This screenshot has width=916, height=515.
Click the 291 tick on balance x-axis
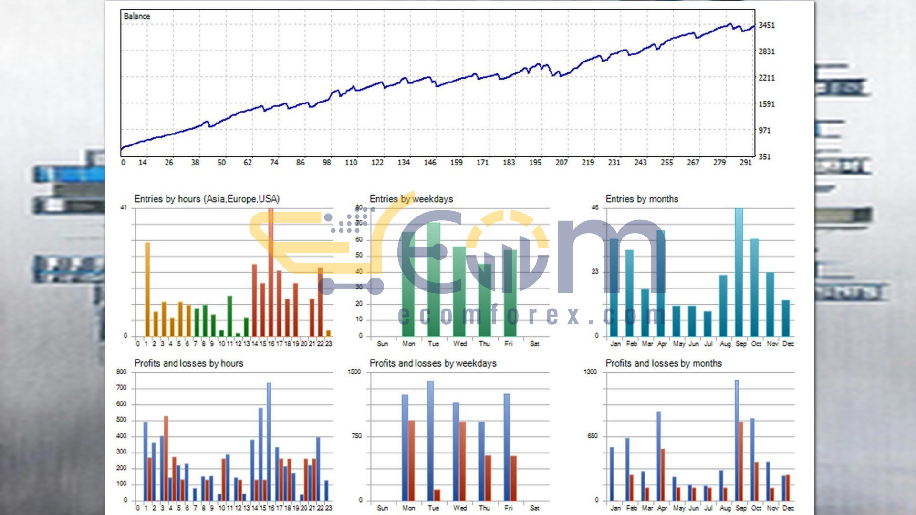(745, 163)
